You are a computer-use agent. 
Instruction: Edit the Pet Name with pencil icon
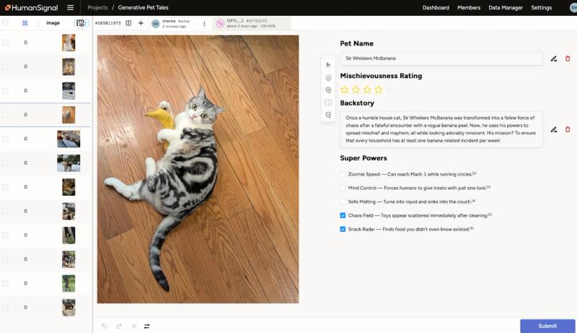click(553, 59)
